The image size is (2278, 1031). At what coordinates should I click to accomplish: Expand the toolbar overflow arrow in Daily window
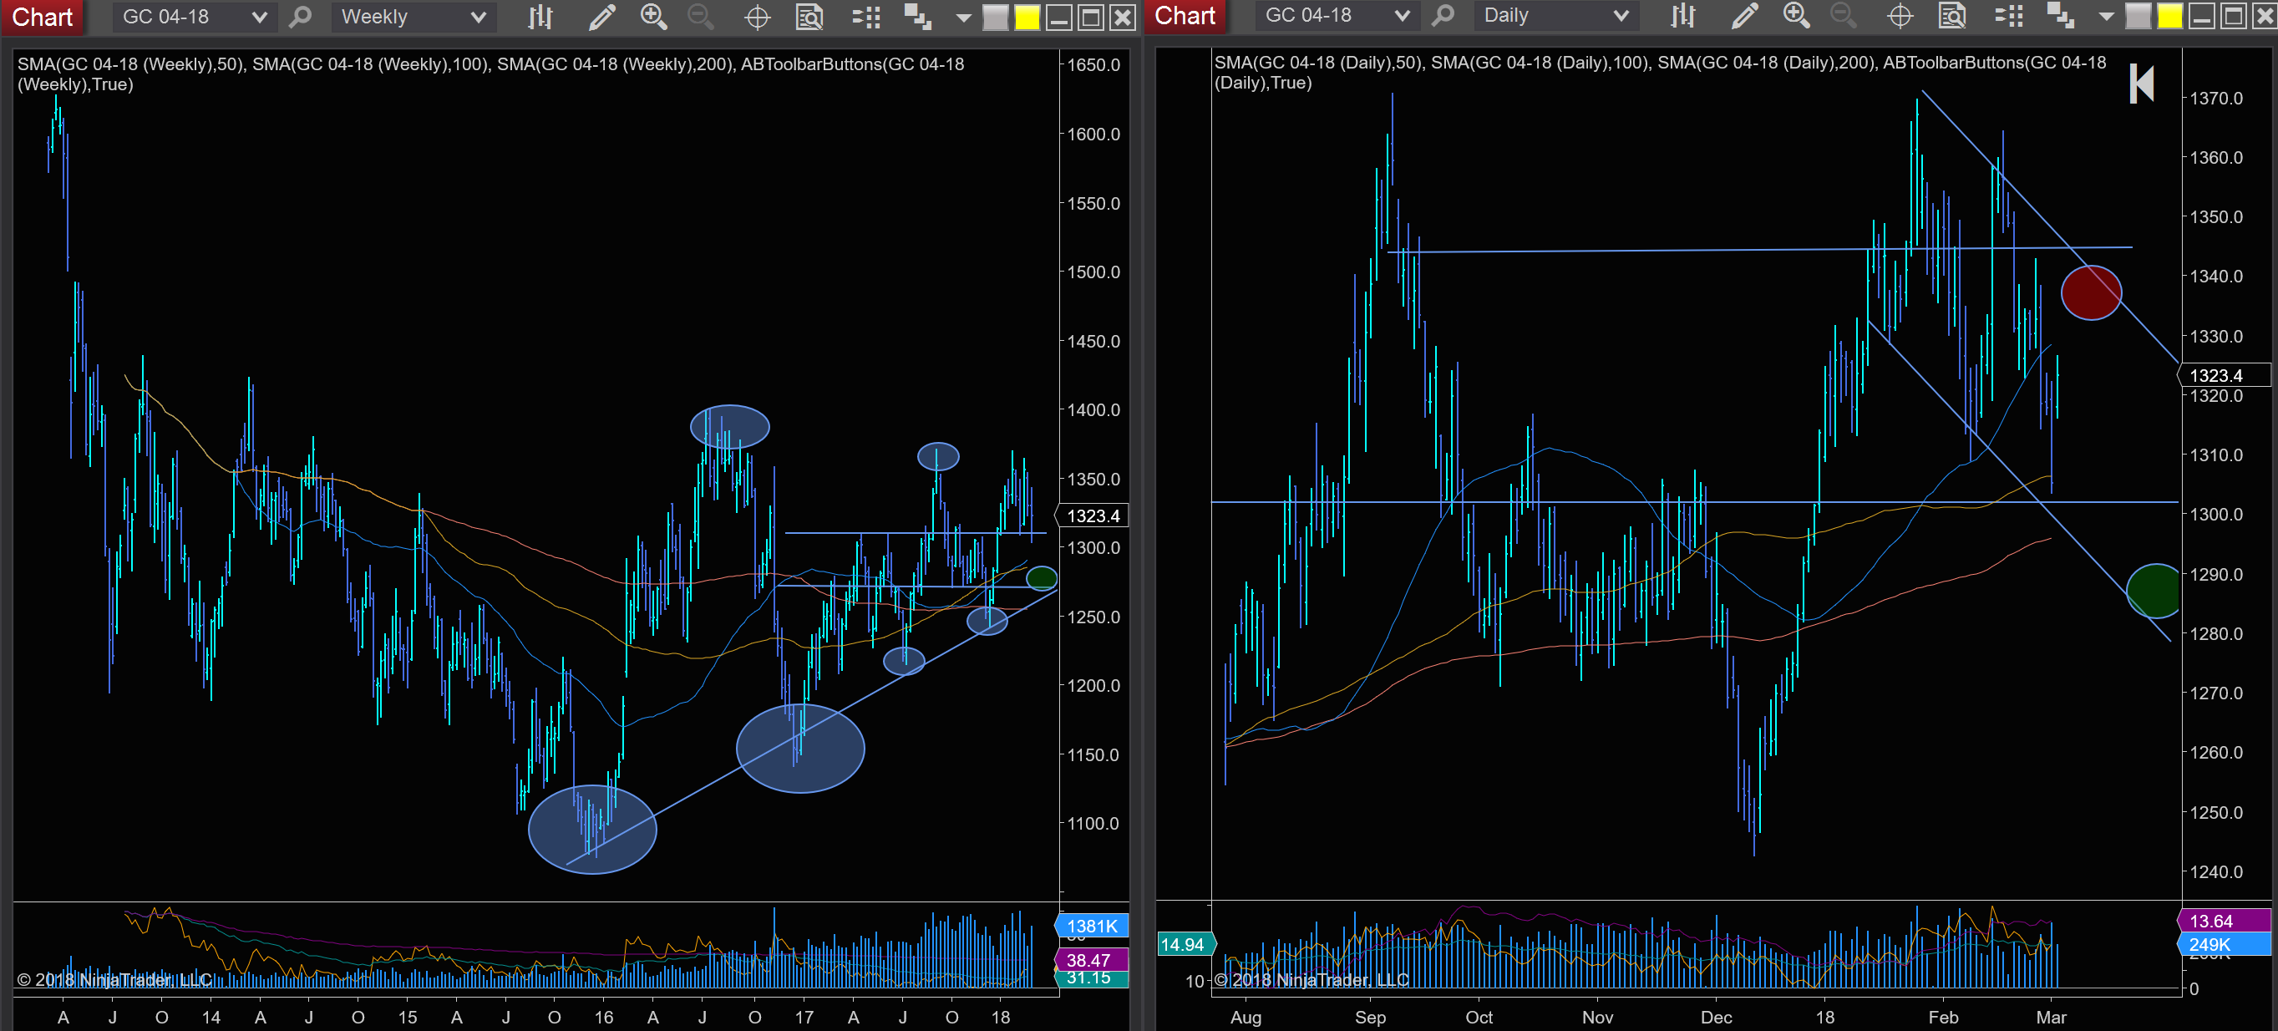pyautogui.click(x=2106, y=16)
